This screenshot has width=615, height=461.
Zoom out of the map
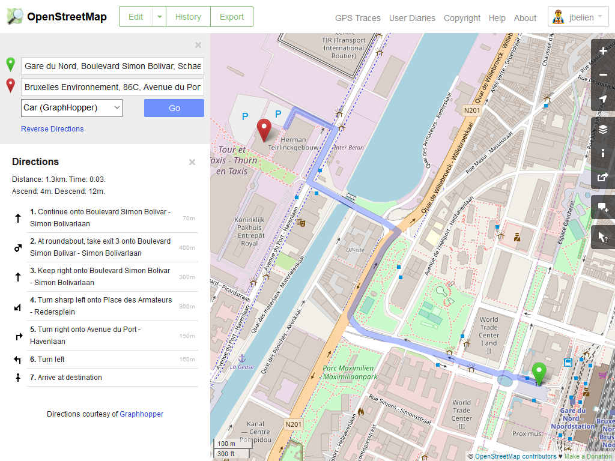[x=603, y=75]
